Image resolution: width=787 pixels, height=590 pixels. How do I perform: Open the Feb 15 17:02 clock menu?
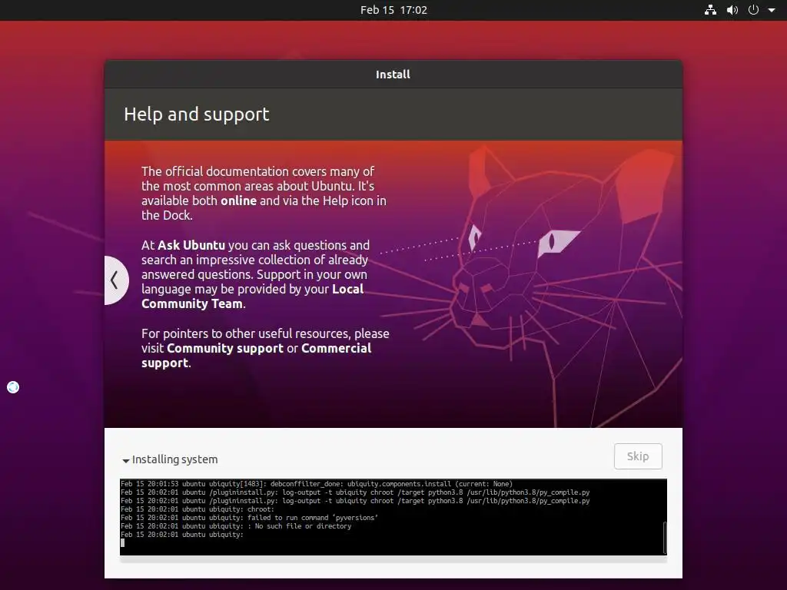coord(393,10)
